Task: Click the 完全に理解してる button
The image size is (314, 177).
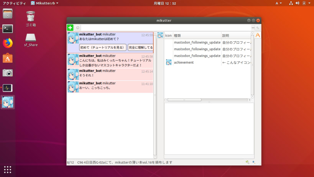Action: click(140, 48)
